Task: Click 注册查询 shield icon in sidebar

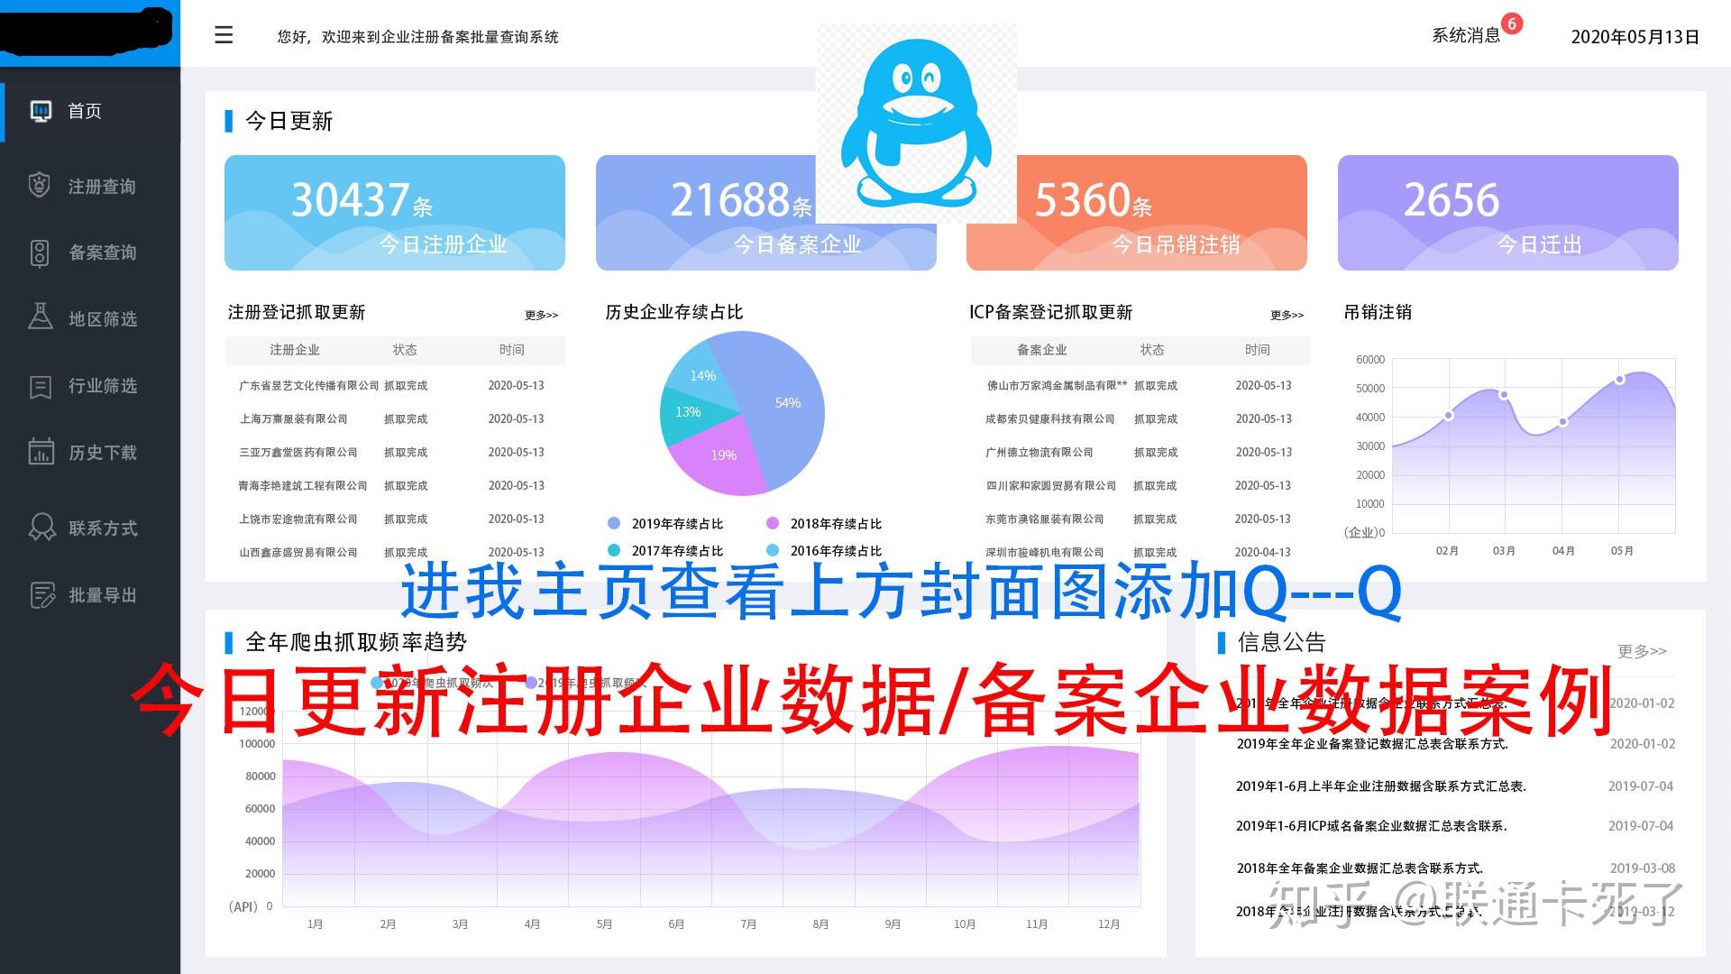Action: coord(40,186)
